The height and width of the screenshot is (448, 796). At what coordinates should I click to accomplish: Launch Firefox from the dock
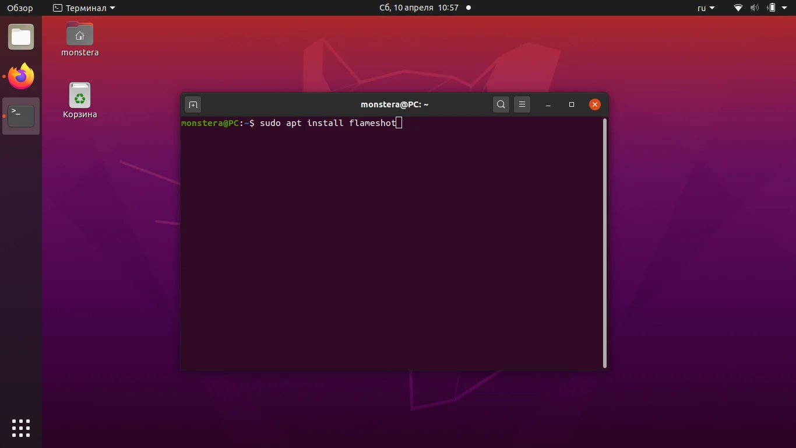pyautogui.click(x=21, y=76)
